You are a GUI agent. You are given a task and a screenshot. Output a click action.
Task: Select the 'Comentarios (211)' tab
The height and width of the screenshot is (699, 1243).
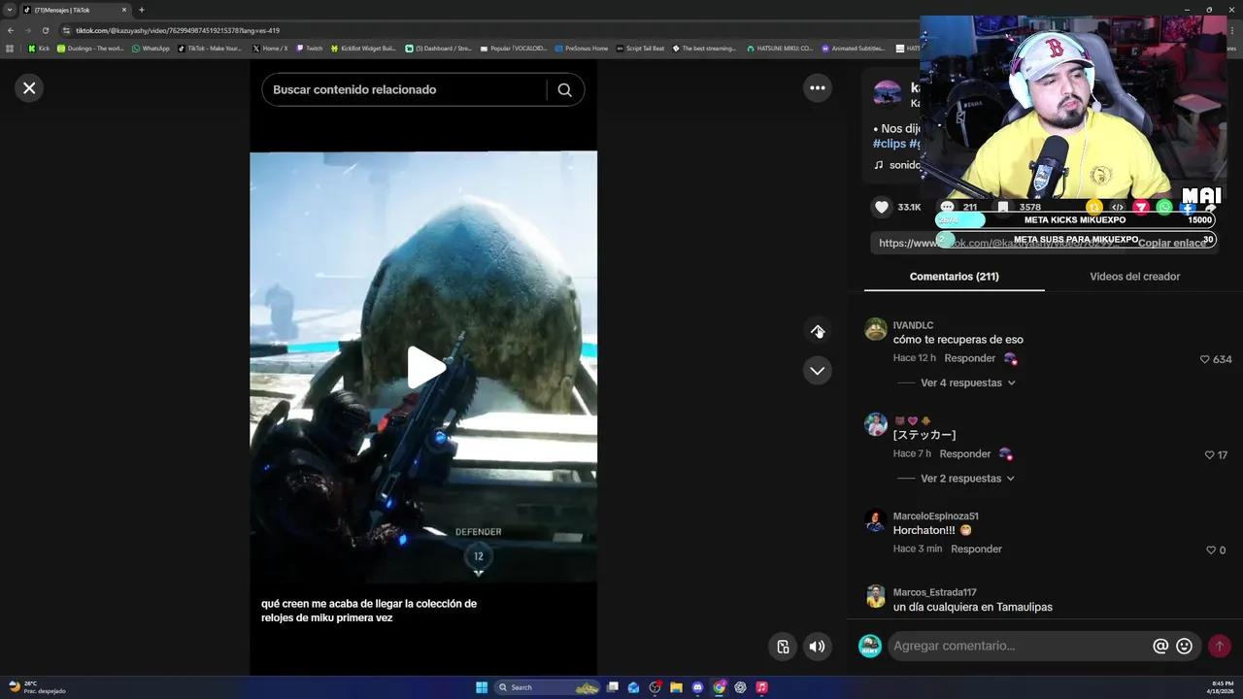point(954,277)
